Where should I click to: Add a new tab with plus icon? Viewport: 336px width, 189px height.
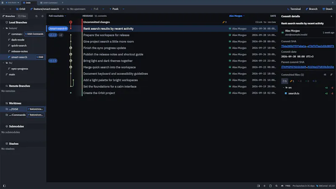63,3
